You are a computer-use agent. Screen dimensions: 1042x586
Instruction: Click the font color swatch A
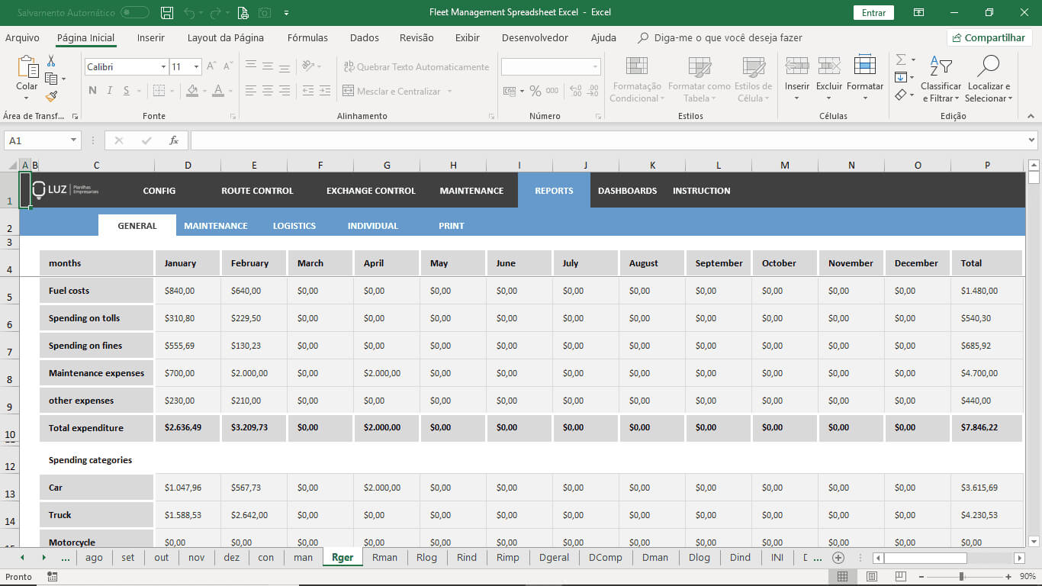point(218,91)
